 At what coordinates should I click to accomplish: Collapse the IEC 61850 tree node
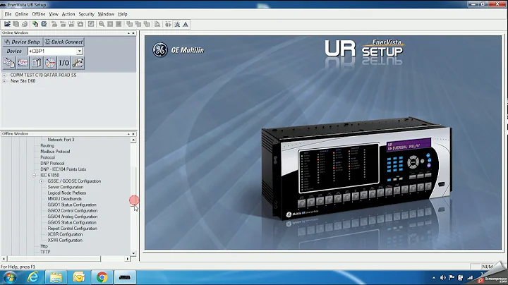pos(34,175)
